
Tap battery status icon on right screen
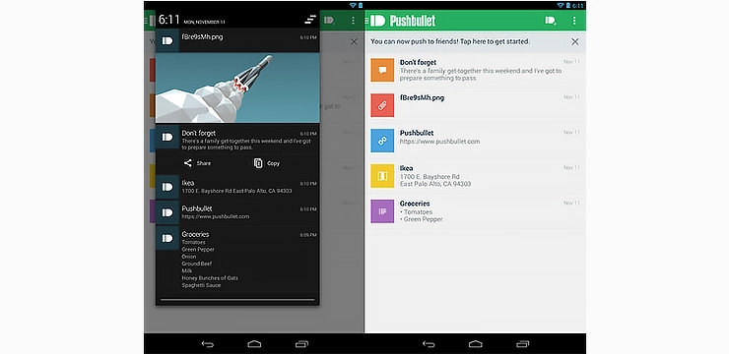(x=568, y=6)
